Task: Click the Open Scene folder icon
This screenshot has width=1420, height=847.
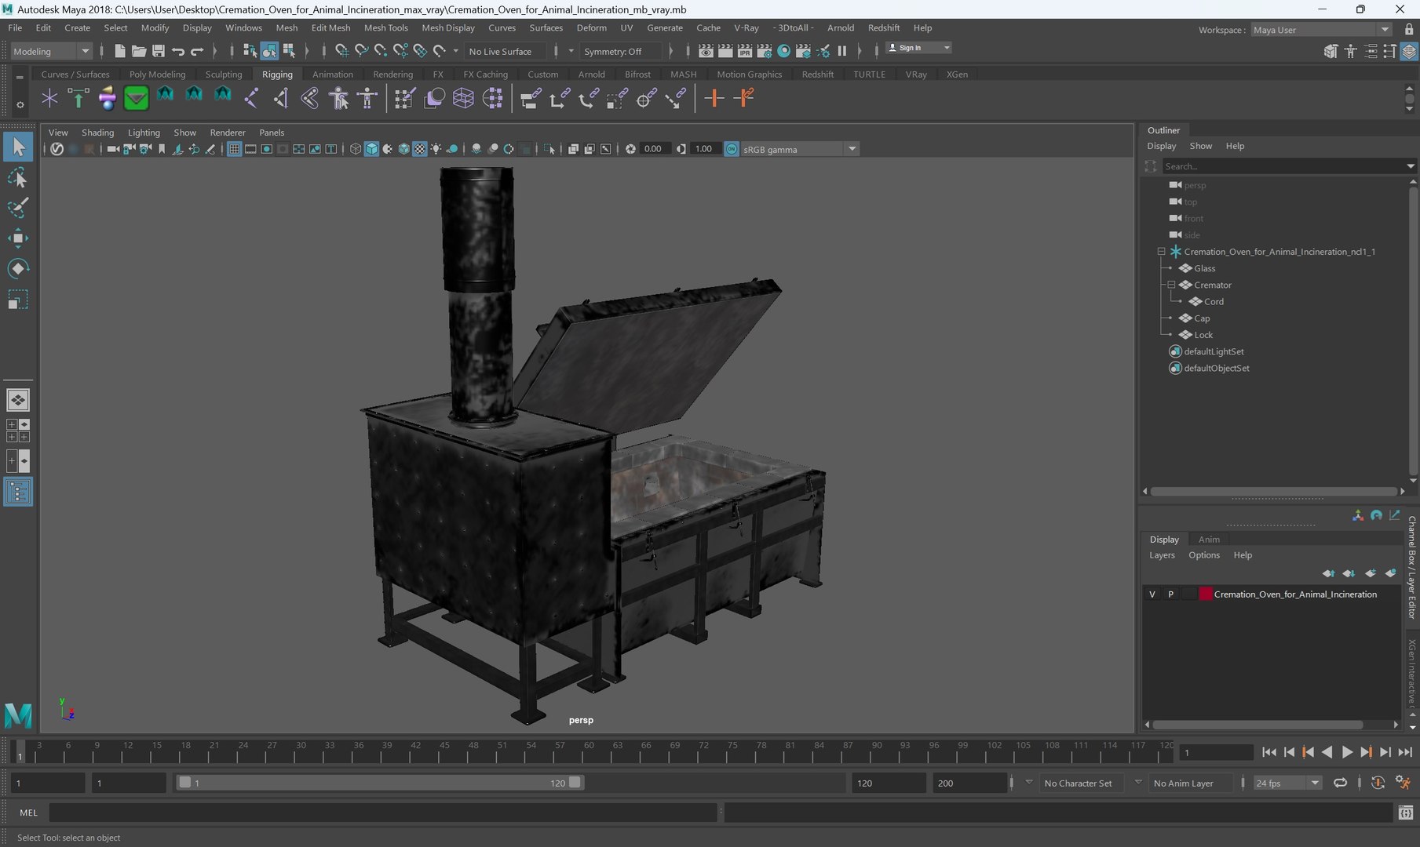Action: (139, 51)
